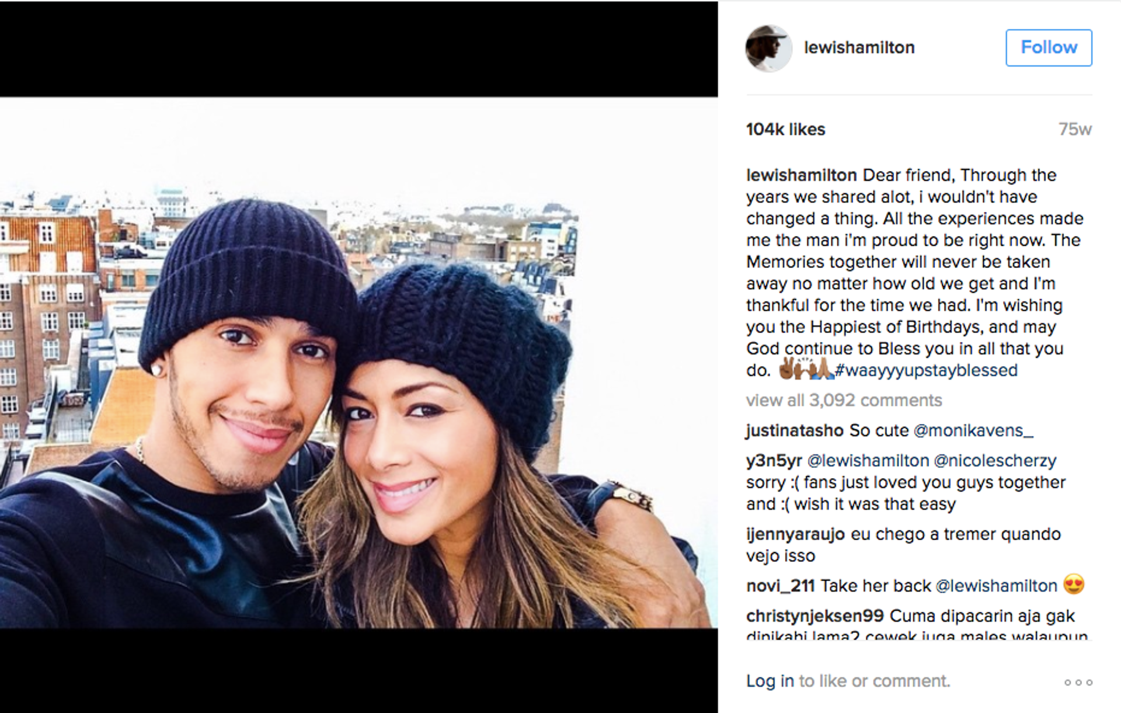Open the 104k likes count

(786, 129)
